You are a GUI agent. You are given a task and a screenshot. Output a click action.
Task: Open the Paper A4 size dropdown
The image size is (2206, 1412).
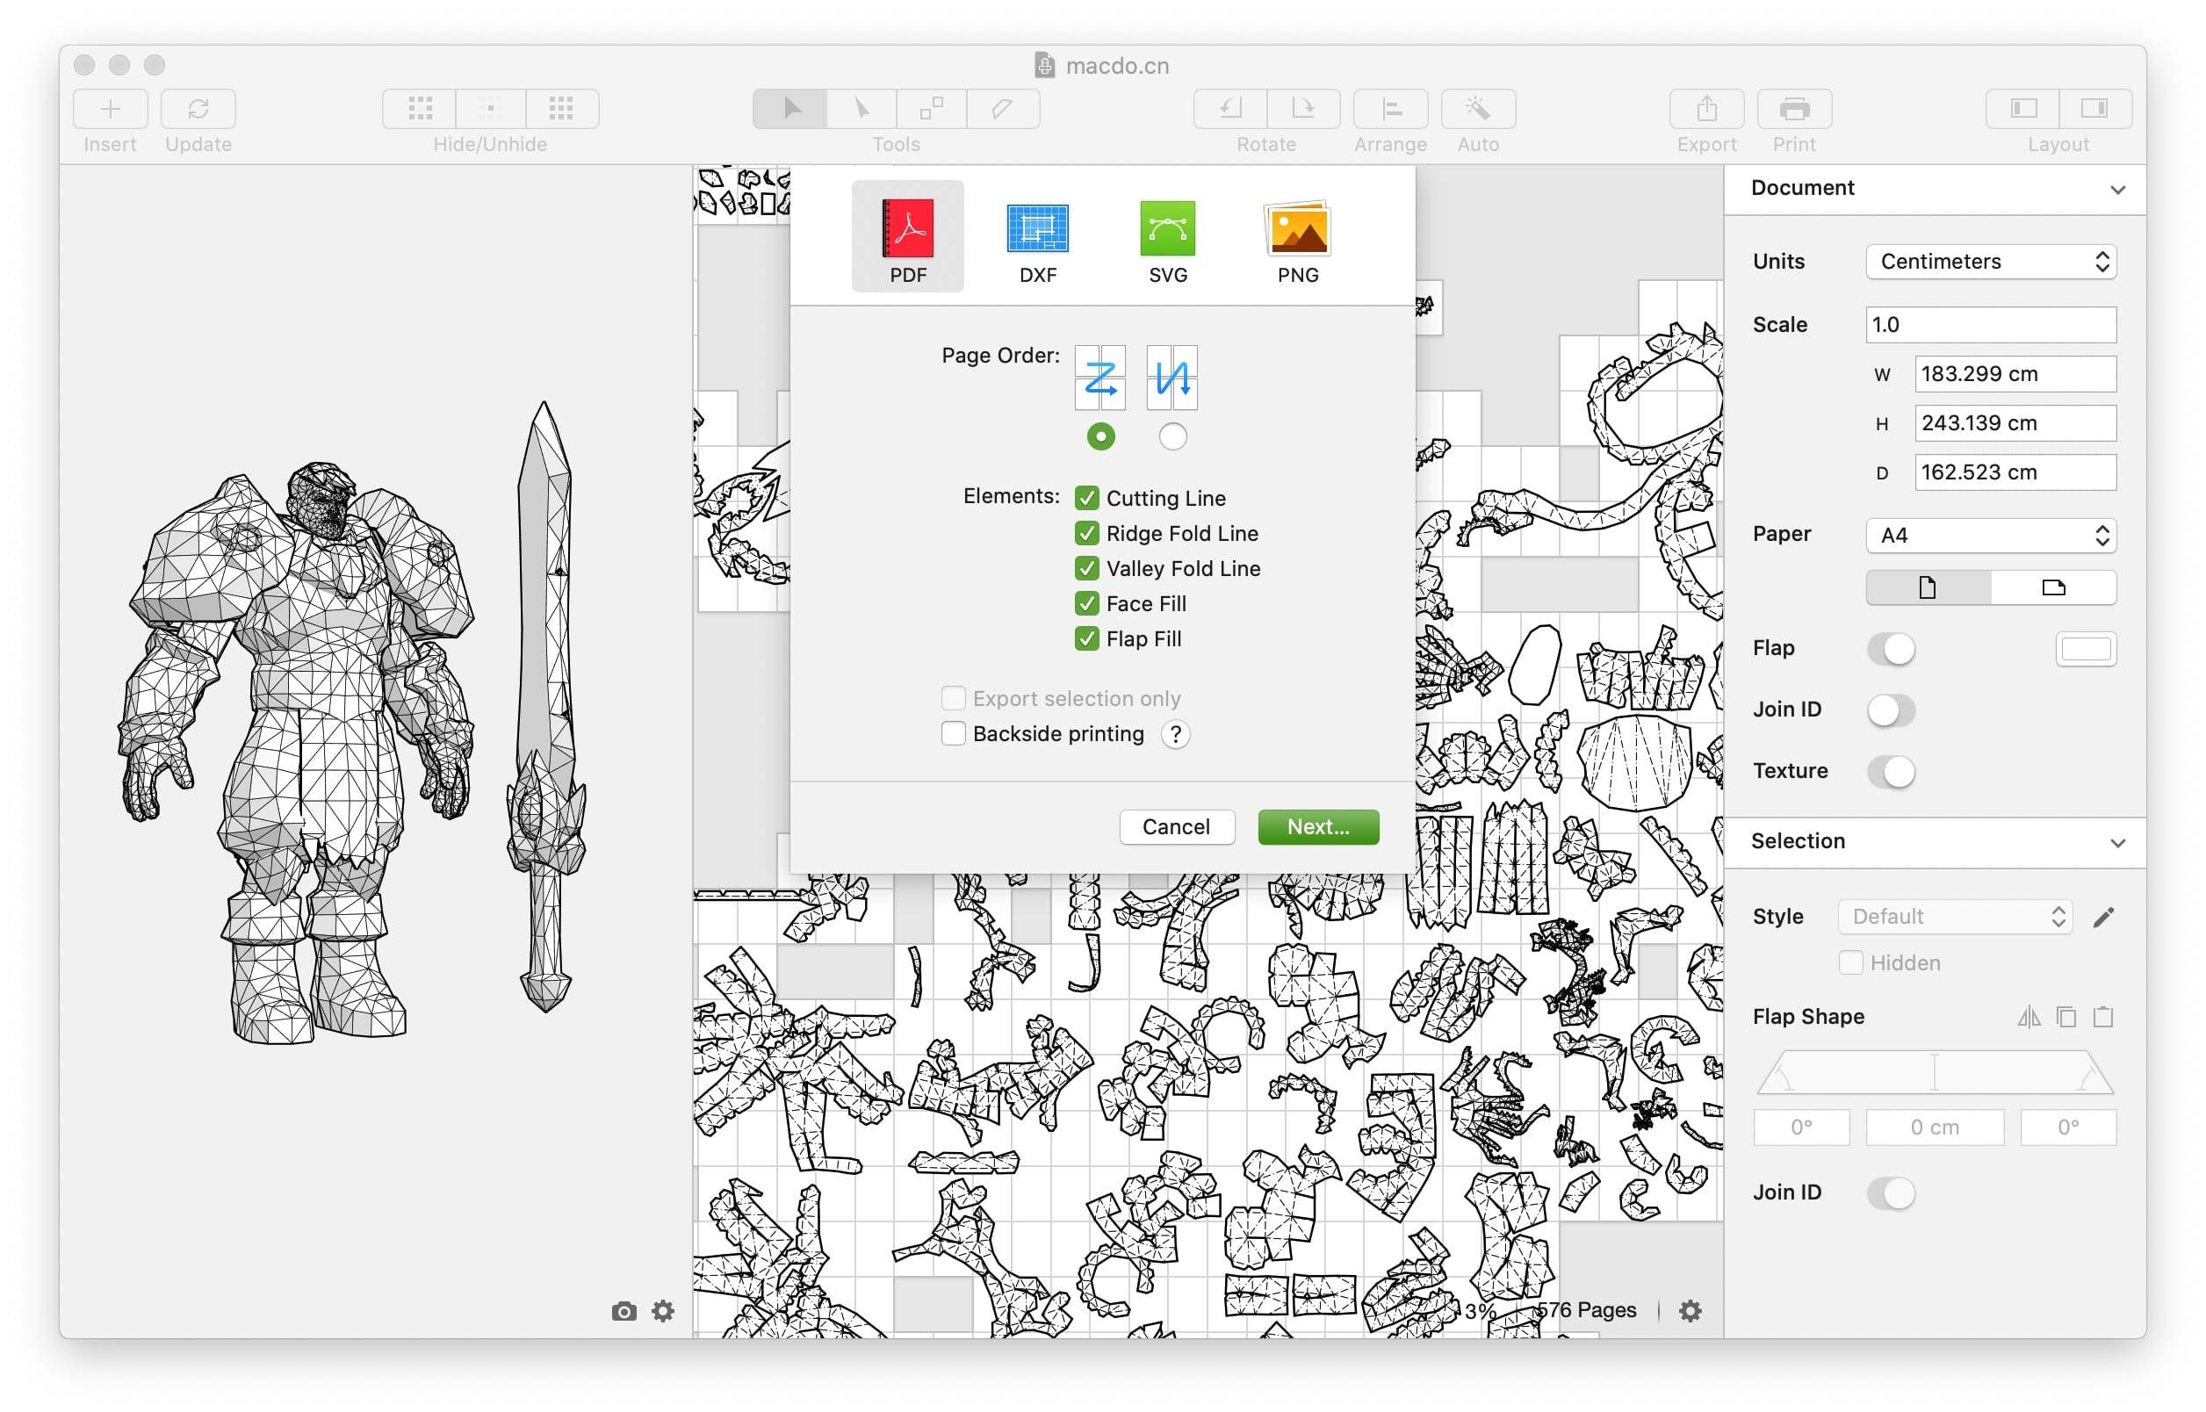(1990, 536)
